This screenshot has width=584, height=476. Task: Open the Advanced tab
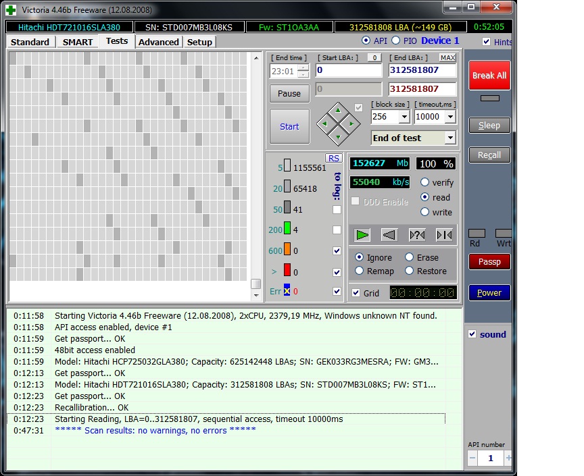pos(159,42)
